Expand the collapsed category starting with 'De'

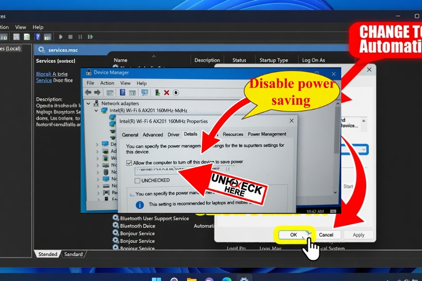click(x=97, y=144)
